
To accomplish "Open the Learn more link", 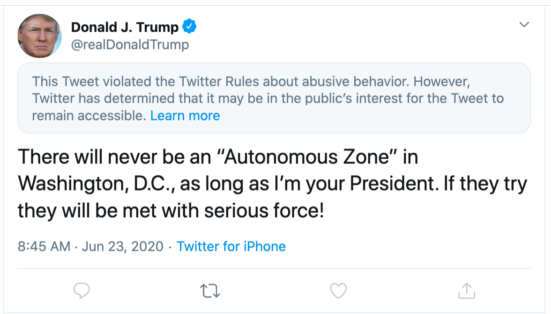I will coord(185,115).
